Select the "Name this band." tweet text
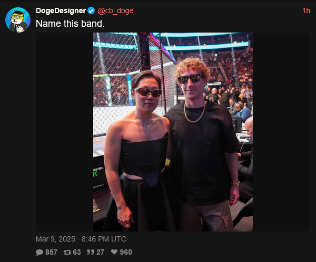The image size is (316, 262). [70, 24]
